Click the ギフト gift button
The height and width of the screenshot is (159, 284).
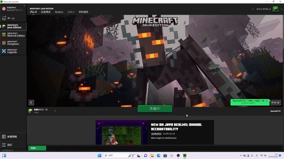click(x=276, y=102)
